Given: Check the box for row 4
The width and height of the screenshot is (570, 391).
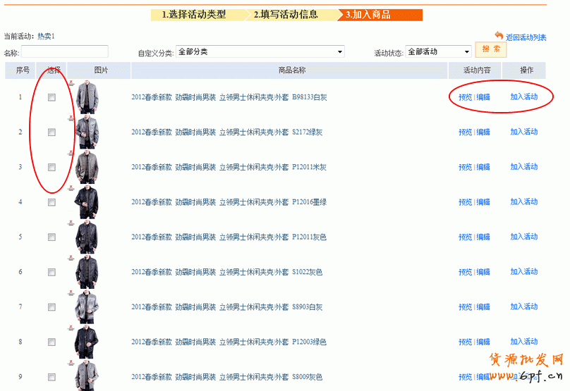Looking at the screenshot, I should pyautogui.click(x=51, y=202).
